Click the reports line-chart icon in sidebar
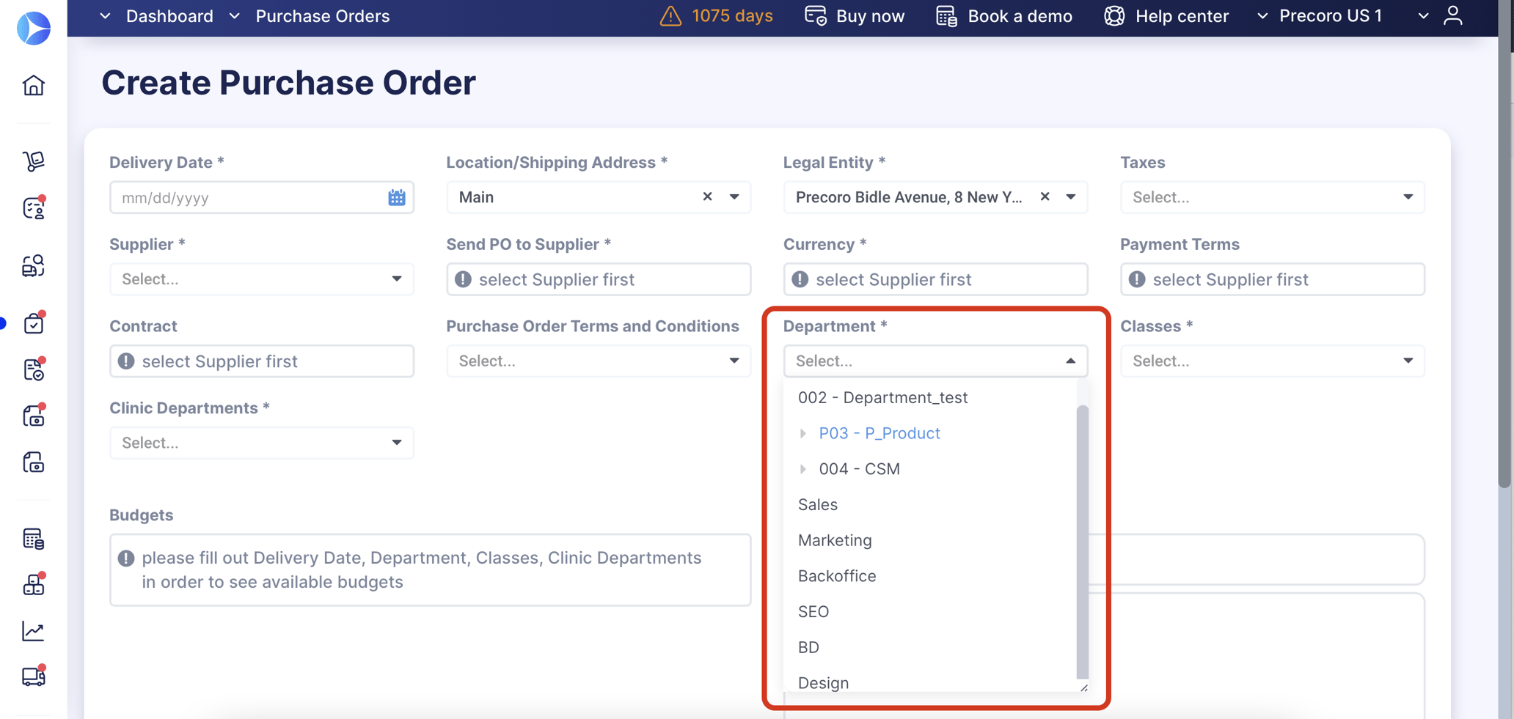 [x=34, y=631]
